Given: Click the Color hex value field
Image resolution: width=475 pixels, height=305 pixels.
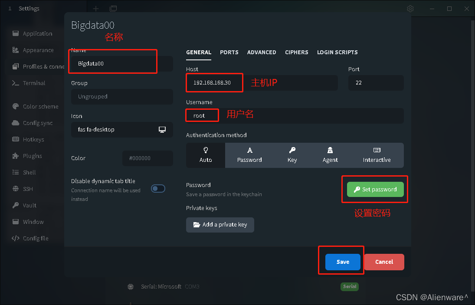Looking at the screenshot, I should (147, 158).
